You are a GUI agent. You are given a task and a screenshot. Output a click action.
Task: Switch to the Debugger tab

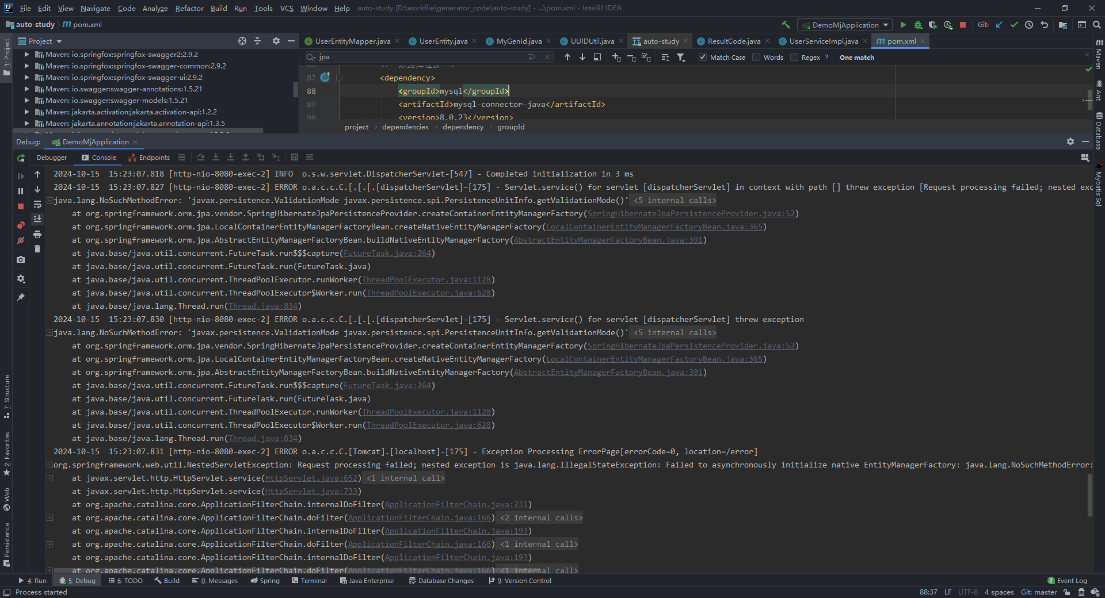click(51, 158)
